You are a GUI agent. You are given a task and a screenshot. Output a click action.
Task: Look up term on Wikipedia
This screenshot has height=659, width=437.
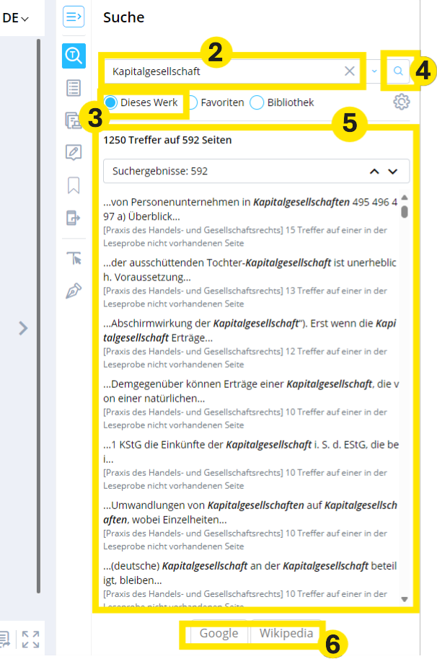[286, 634]
